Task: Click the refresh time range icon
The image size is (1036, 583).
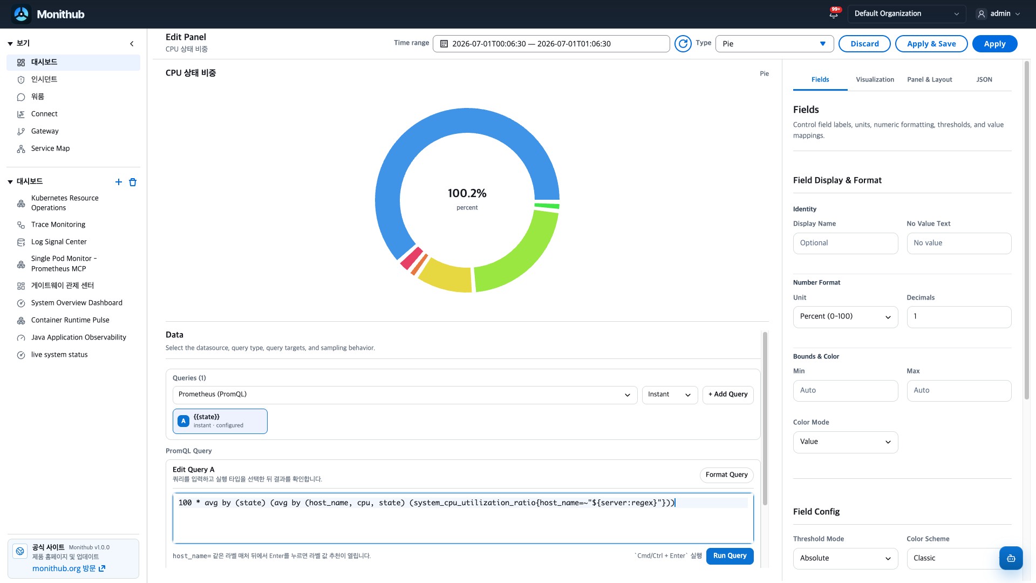Action: [x=683, y=44]
